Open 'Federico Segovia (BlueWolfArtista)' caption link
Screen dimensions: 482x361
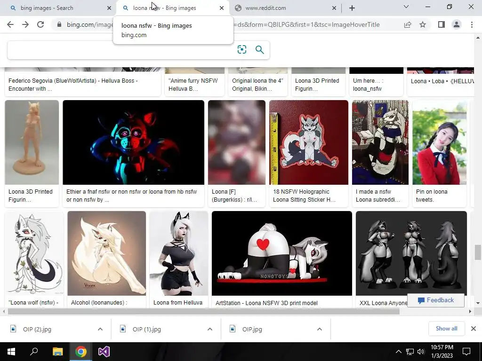73,85
